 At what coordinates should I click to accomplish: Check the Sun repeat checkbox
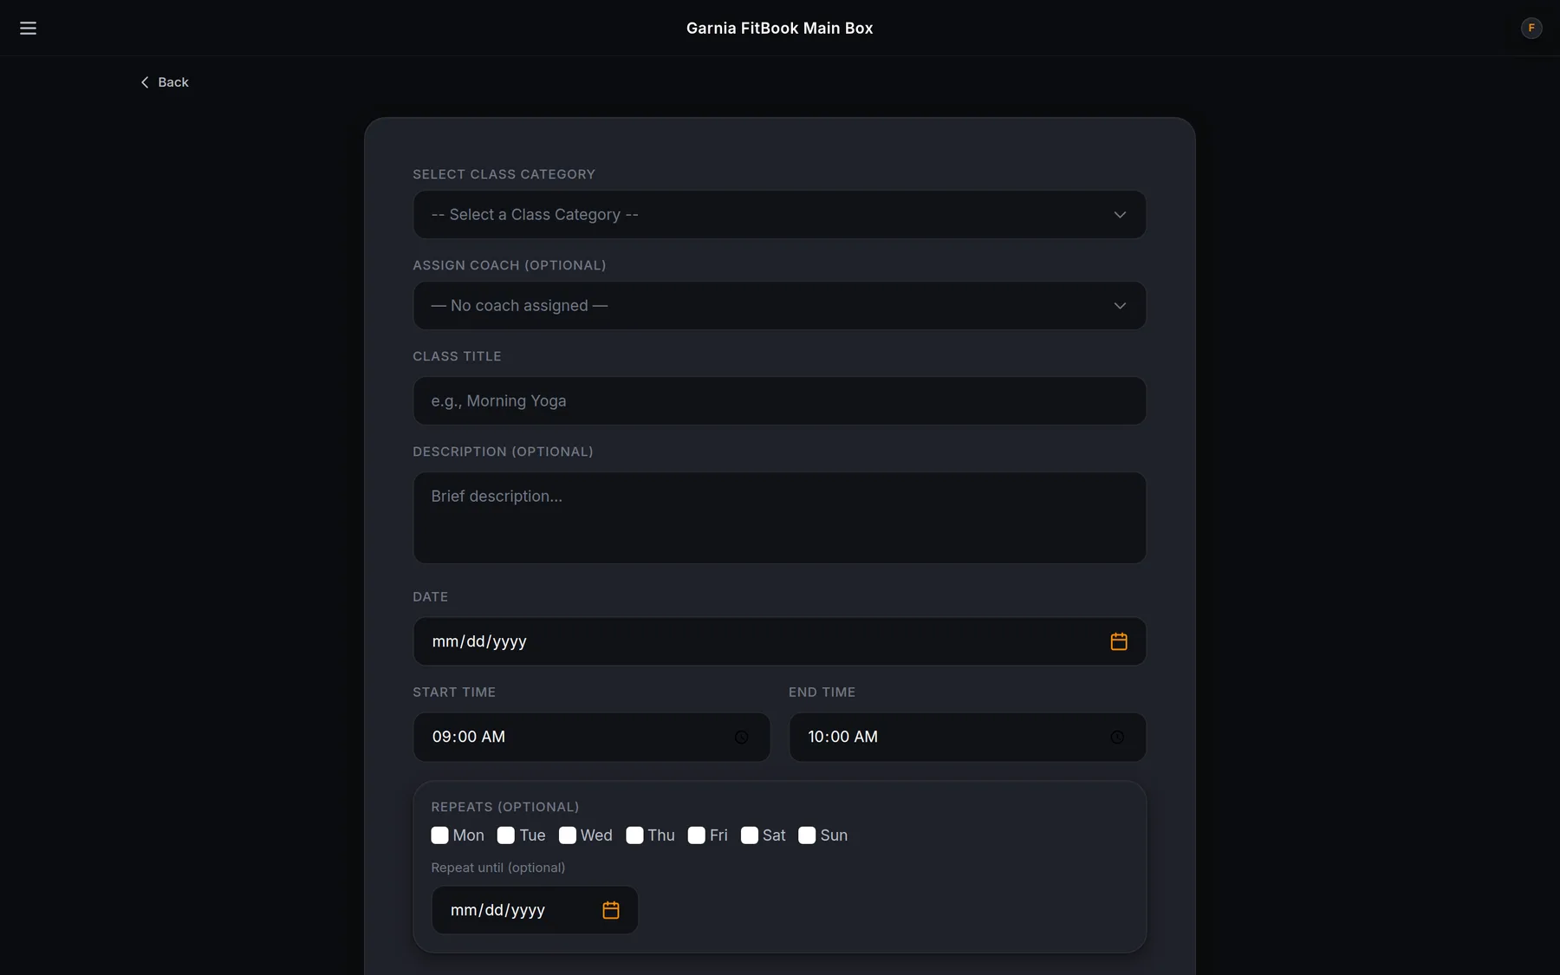807,835
